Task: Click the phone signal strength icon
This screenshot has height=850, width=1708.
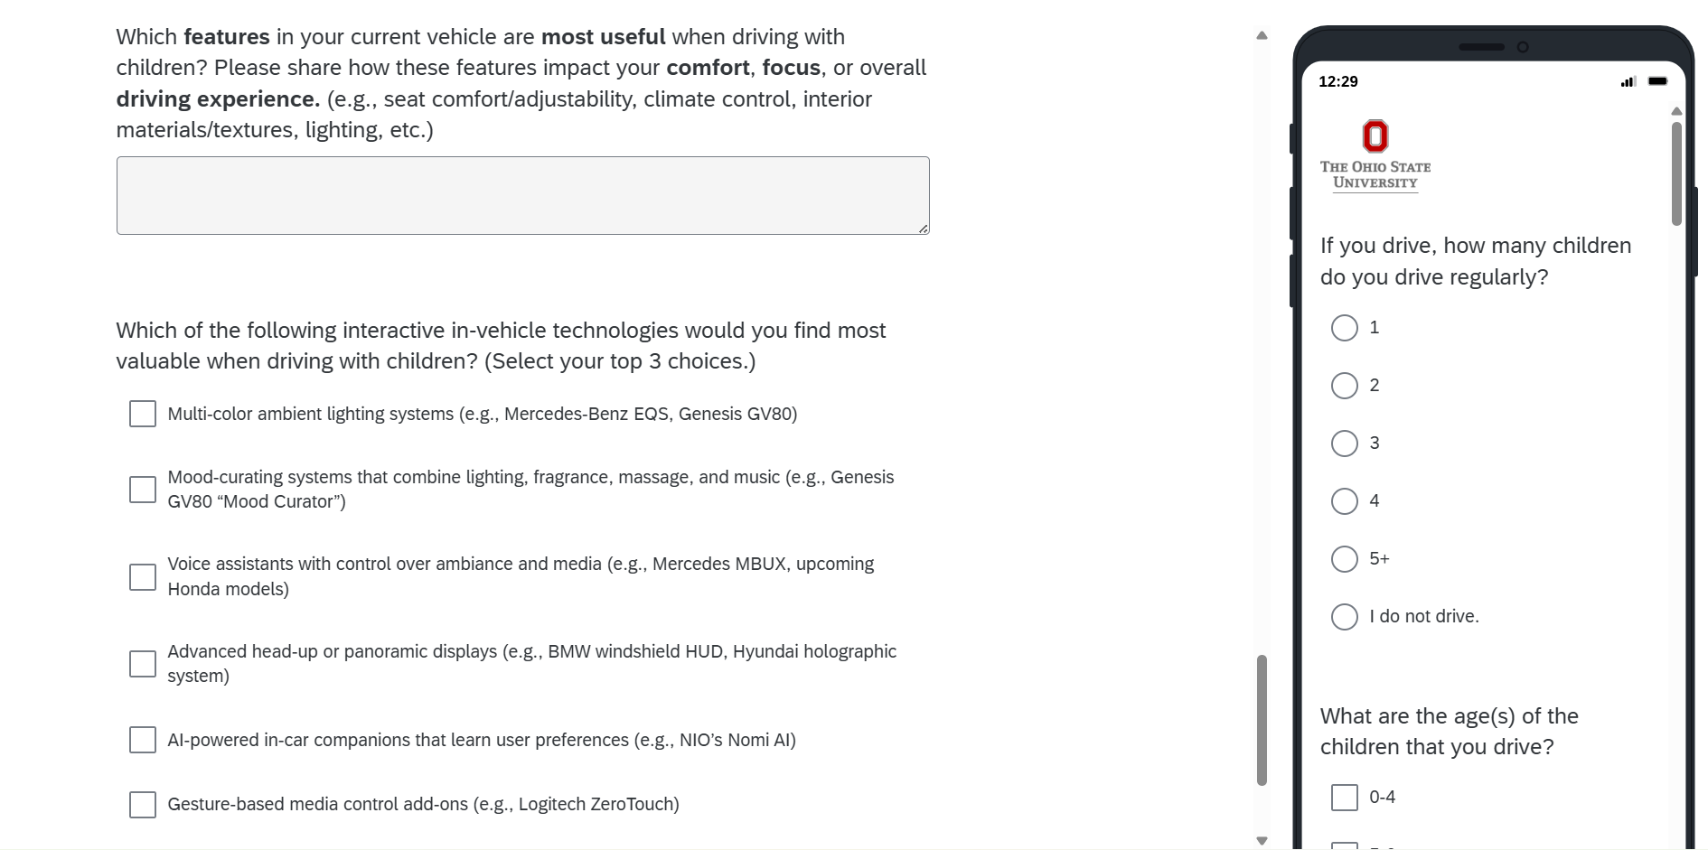Action: 1628,81
